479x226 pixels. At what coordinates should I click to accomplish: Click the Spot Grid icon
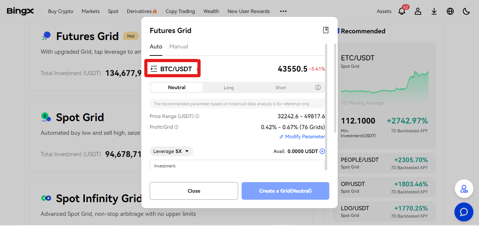click(46, 117)
